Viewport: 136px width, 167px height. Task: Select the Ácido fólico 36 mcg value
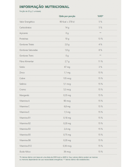coord(67,152)
